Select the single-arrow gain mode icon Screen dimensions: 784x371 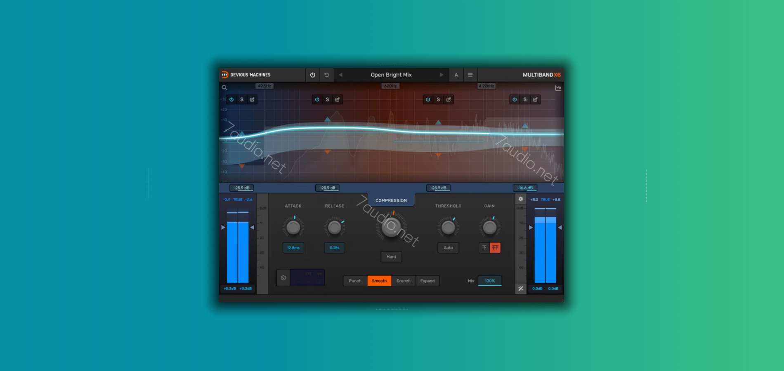click(x=484, y=248)
